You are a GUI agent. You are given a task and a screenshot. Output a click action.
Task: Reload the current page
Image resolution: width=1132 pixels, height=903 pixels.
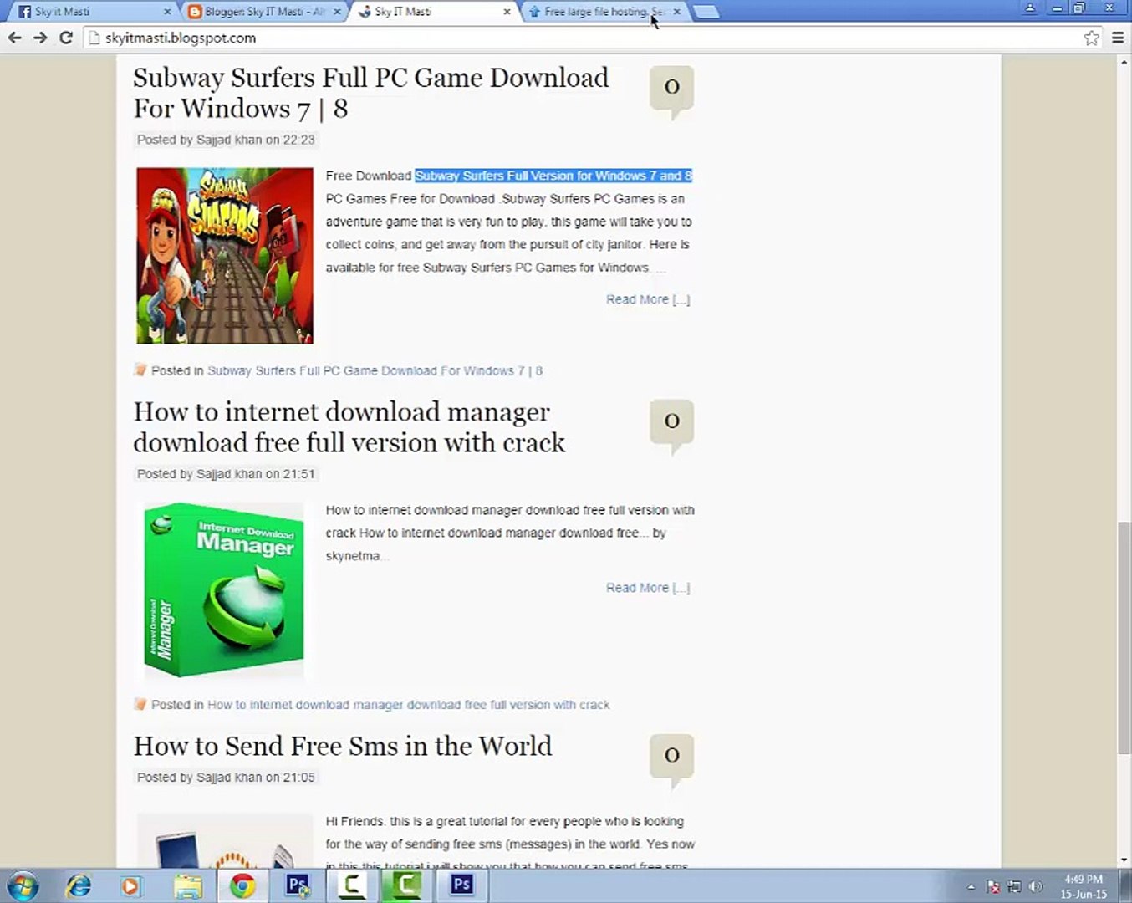click(66, 38)
